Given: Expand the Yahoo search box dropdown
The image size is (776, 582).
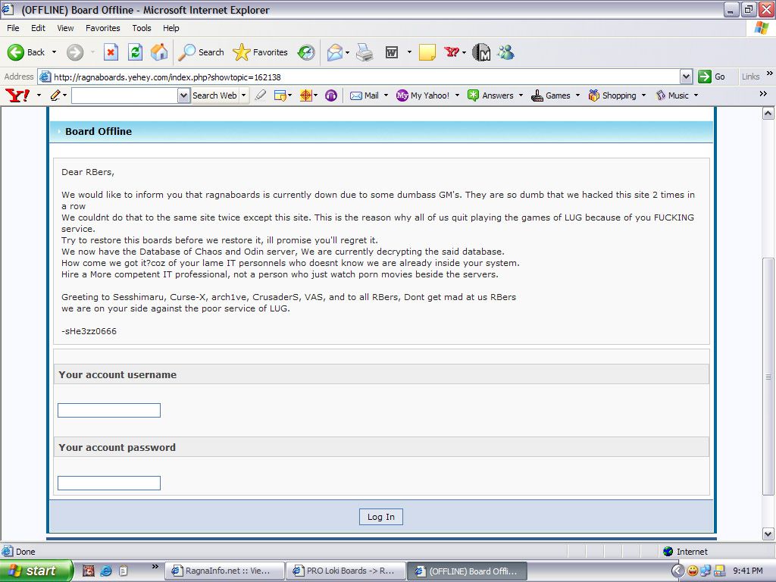Looking at the screenshot, I should [183, 95].
